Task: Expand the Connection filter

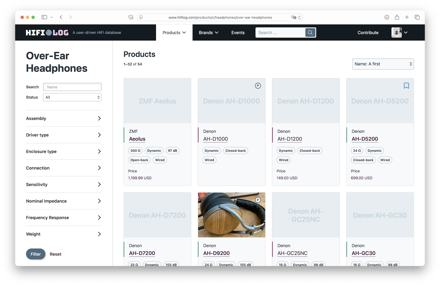Action: click(64, 168)
